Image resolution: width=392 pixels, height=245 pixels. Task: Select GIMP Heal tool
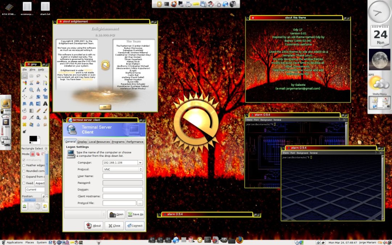25,124
